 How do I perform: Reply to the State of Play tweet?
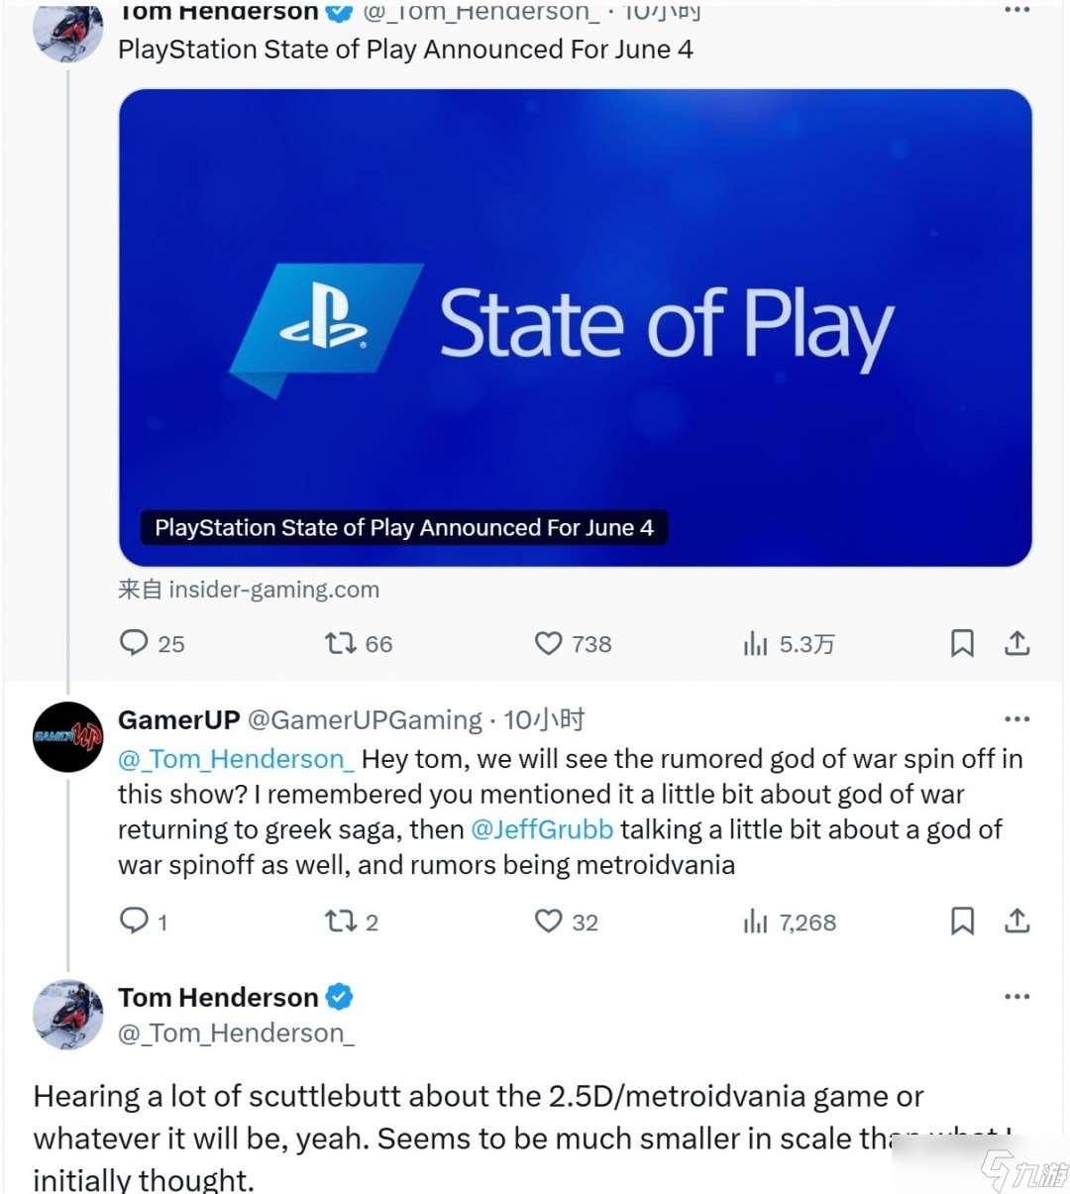click(134, 644)
